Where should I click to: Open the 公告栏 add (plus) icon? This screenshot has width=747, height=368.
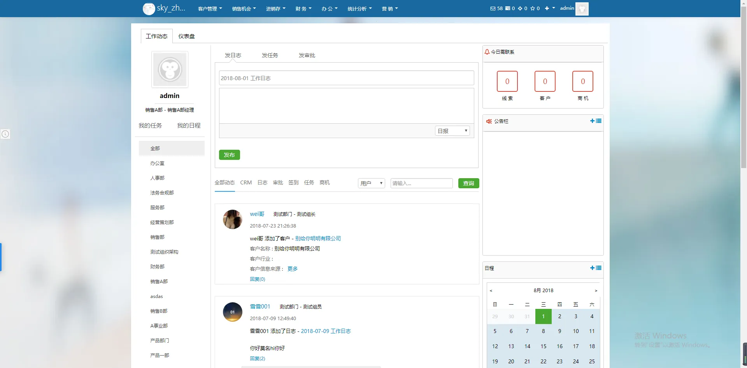(x=592, y=121)
